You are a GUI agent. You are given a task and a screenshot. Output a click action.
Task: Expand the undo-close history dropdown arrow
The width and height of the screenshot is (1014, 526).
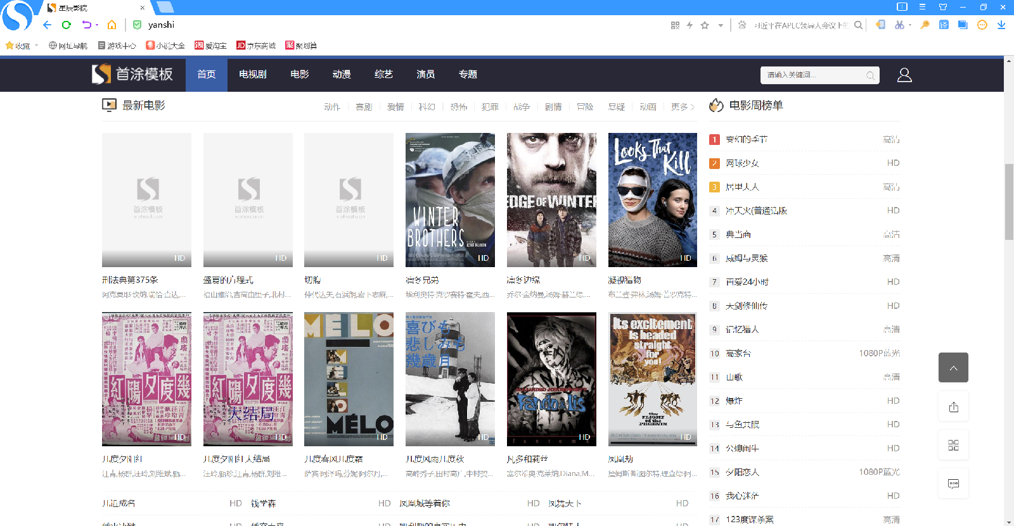pyautogui.click(x=97, y=25)
